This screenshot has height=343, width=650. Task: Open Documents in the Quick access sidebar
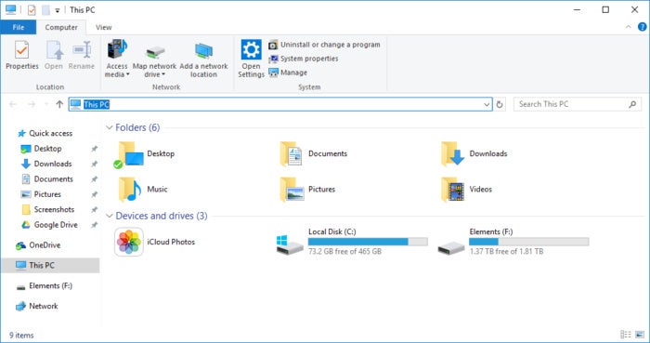coord(47,179)
